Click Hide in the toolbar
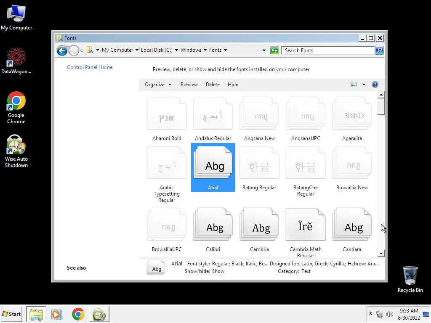This screenshot has width=431, height=323. click(x=233, y=85)
